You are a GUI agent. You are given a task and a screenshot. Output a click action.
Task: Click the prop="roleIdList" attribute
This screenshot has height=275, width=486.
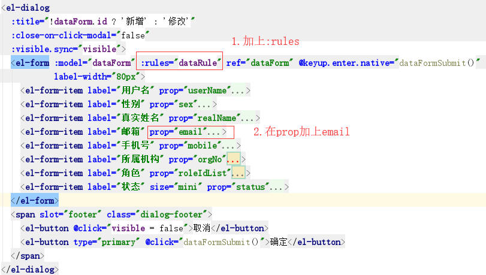pos(190,173)
